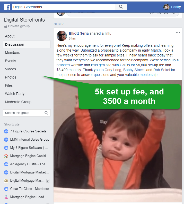Image resolution: width=184 pixels, height=204 pixels.
Task: Click the Rob Sekel tagged name link
Action: 162,70
